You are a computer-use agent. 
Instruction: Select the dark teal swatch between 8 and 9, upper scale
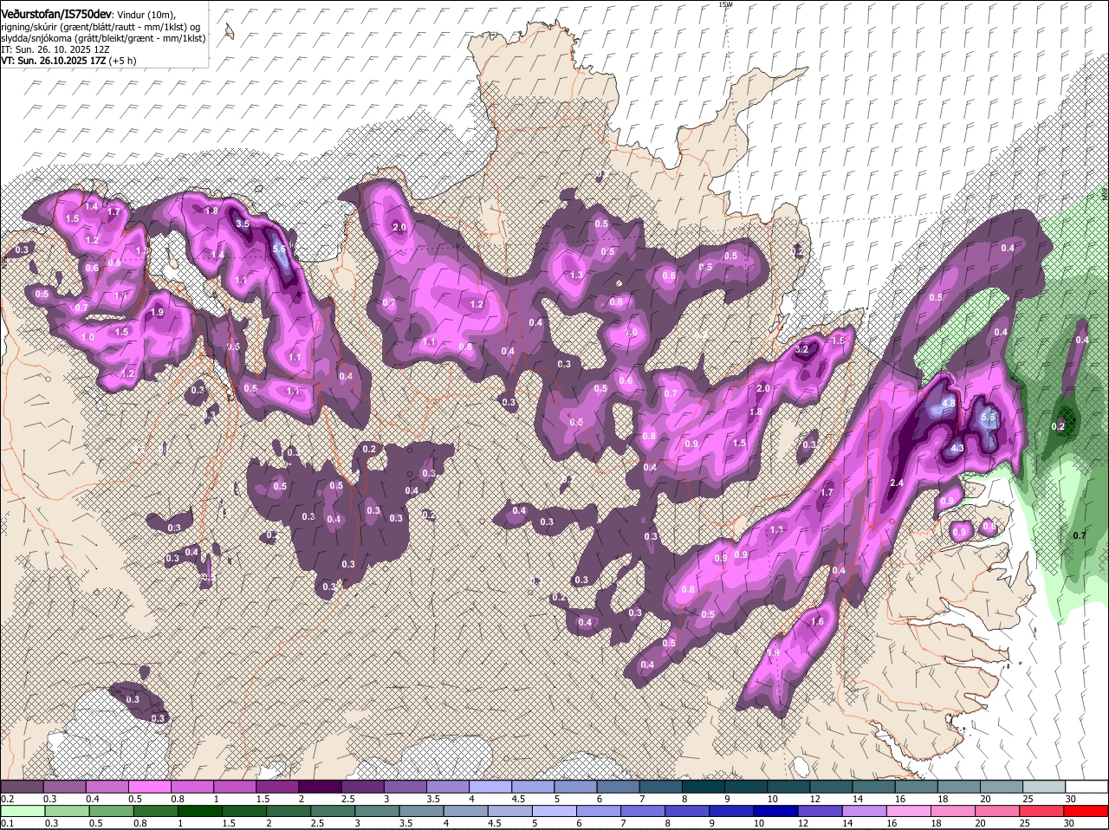tap(704, 786)
